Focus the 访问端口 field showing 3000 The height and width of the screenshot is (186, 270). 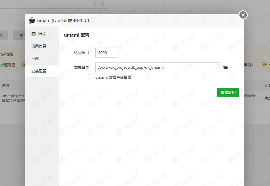coord(106,53)
